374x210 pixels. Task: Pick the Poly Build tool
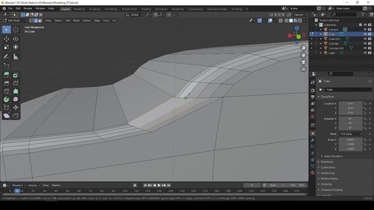[16, 92]
